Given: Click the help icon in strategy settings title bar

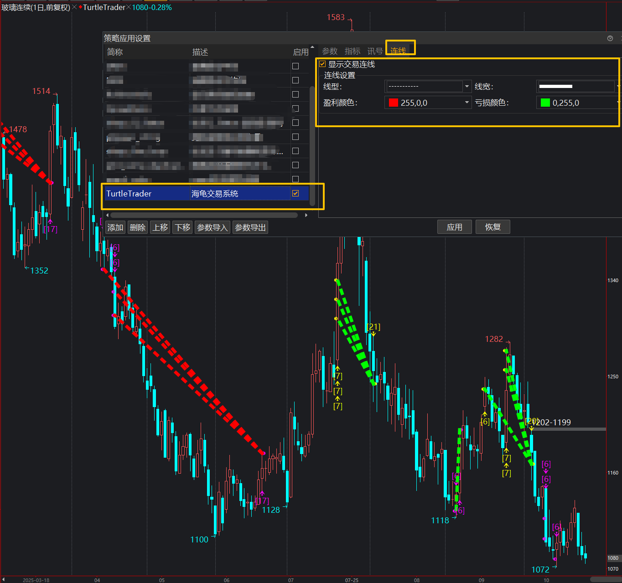Looking at the screenshot, I should 610,38.
